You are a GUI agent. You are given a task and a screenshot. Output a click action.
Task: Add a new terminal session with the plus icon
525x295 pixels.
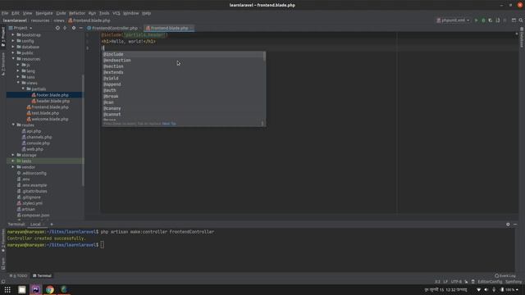[x=52, y=225]
